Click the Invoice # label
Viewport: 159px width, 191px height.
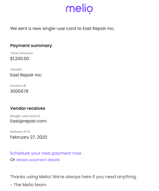(x=18, y=86)
